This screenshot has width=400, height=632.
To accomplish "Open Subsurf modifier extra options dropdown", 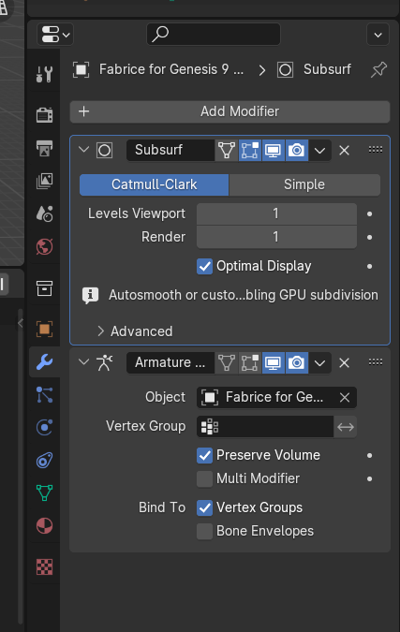I will (x=319, y=151).
